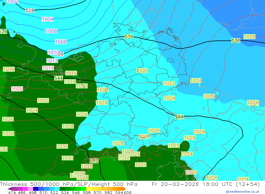
Task: Click the 558 legend value
Action: [x=86, y=192]
